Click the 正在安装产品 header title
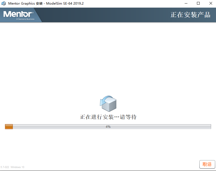This screenshot has width=216, height=171. point(190,15)
